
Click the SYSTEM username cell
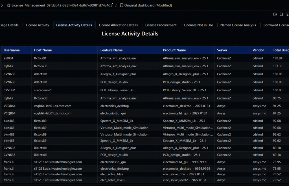(x=9, y=90)
